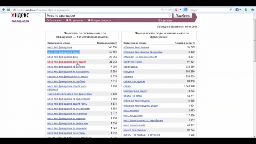The image size is (256, 144).
Task: Open 'мясо +по французски +с помидорами' link
Action: click(x=68, y=109)
